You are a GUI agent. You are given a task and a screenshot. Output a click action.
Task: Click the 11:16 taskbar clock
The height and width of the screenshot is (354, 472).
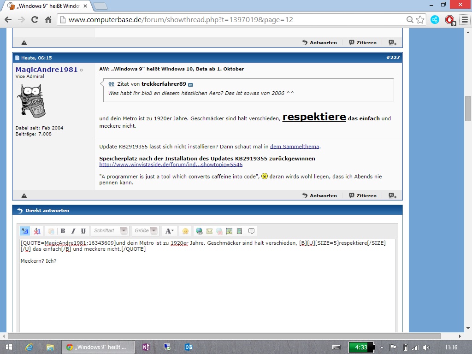pyautogui.click(x=451, y=348)
